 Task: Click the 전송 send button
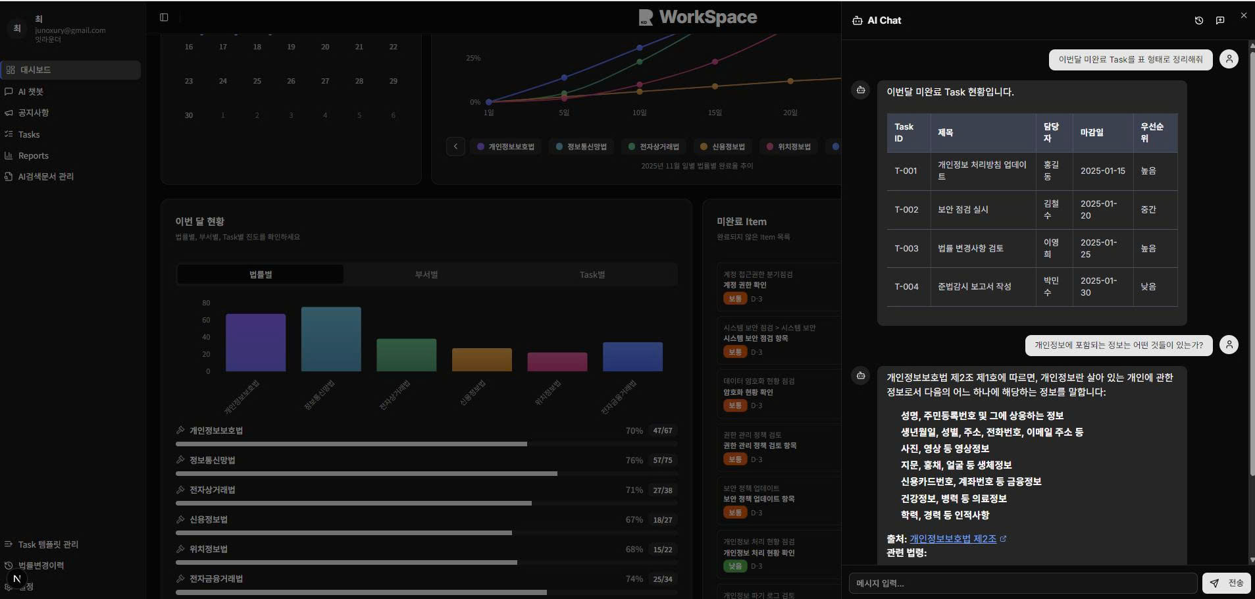(x=1227, y=583)
